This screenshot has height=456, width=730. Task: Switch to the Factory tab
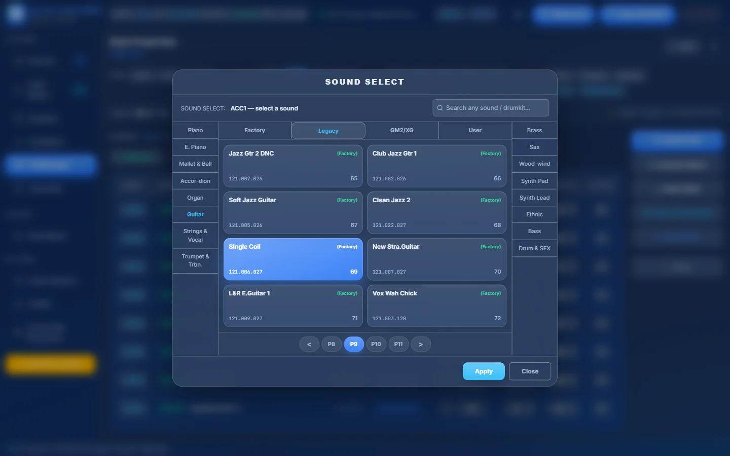click(254, 130)
